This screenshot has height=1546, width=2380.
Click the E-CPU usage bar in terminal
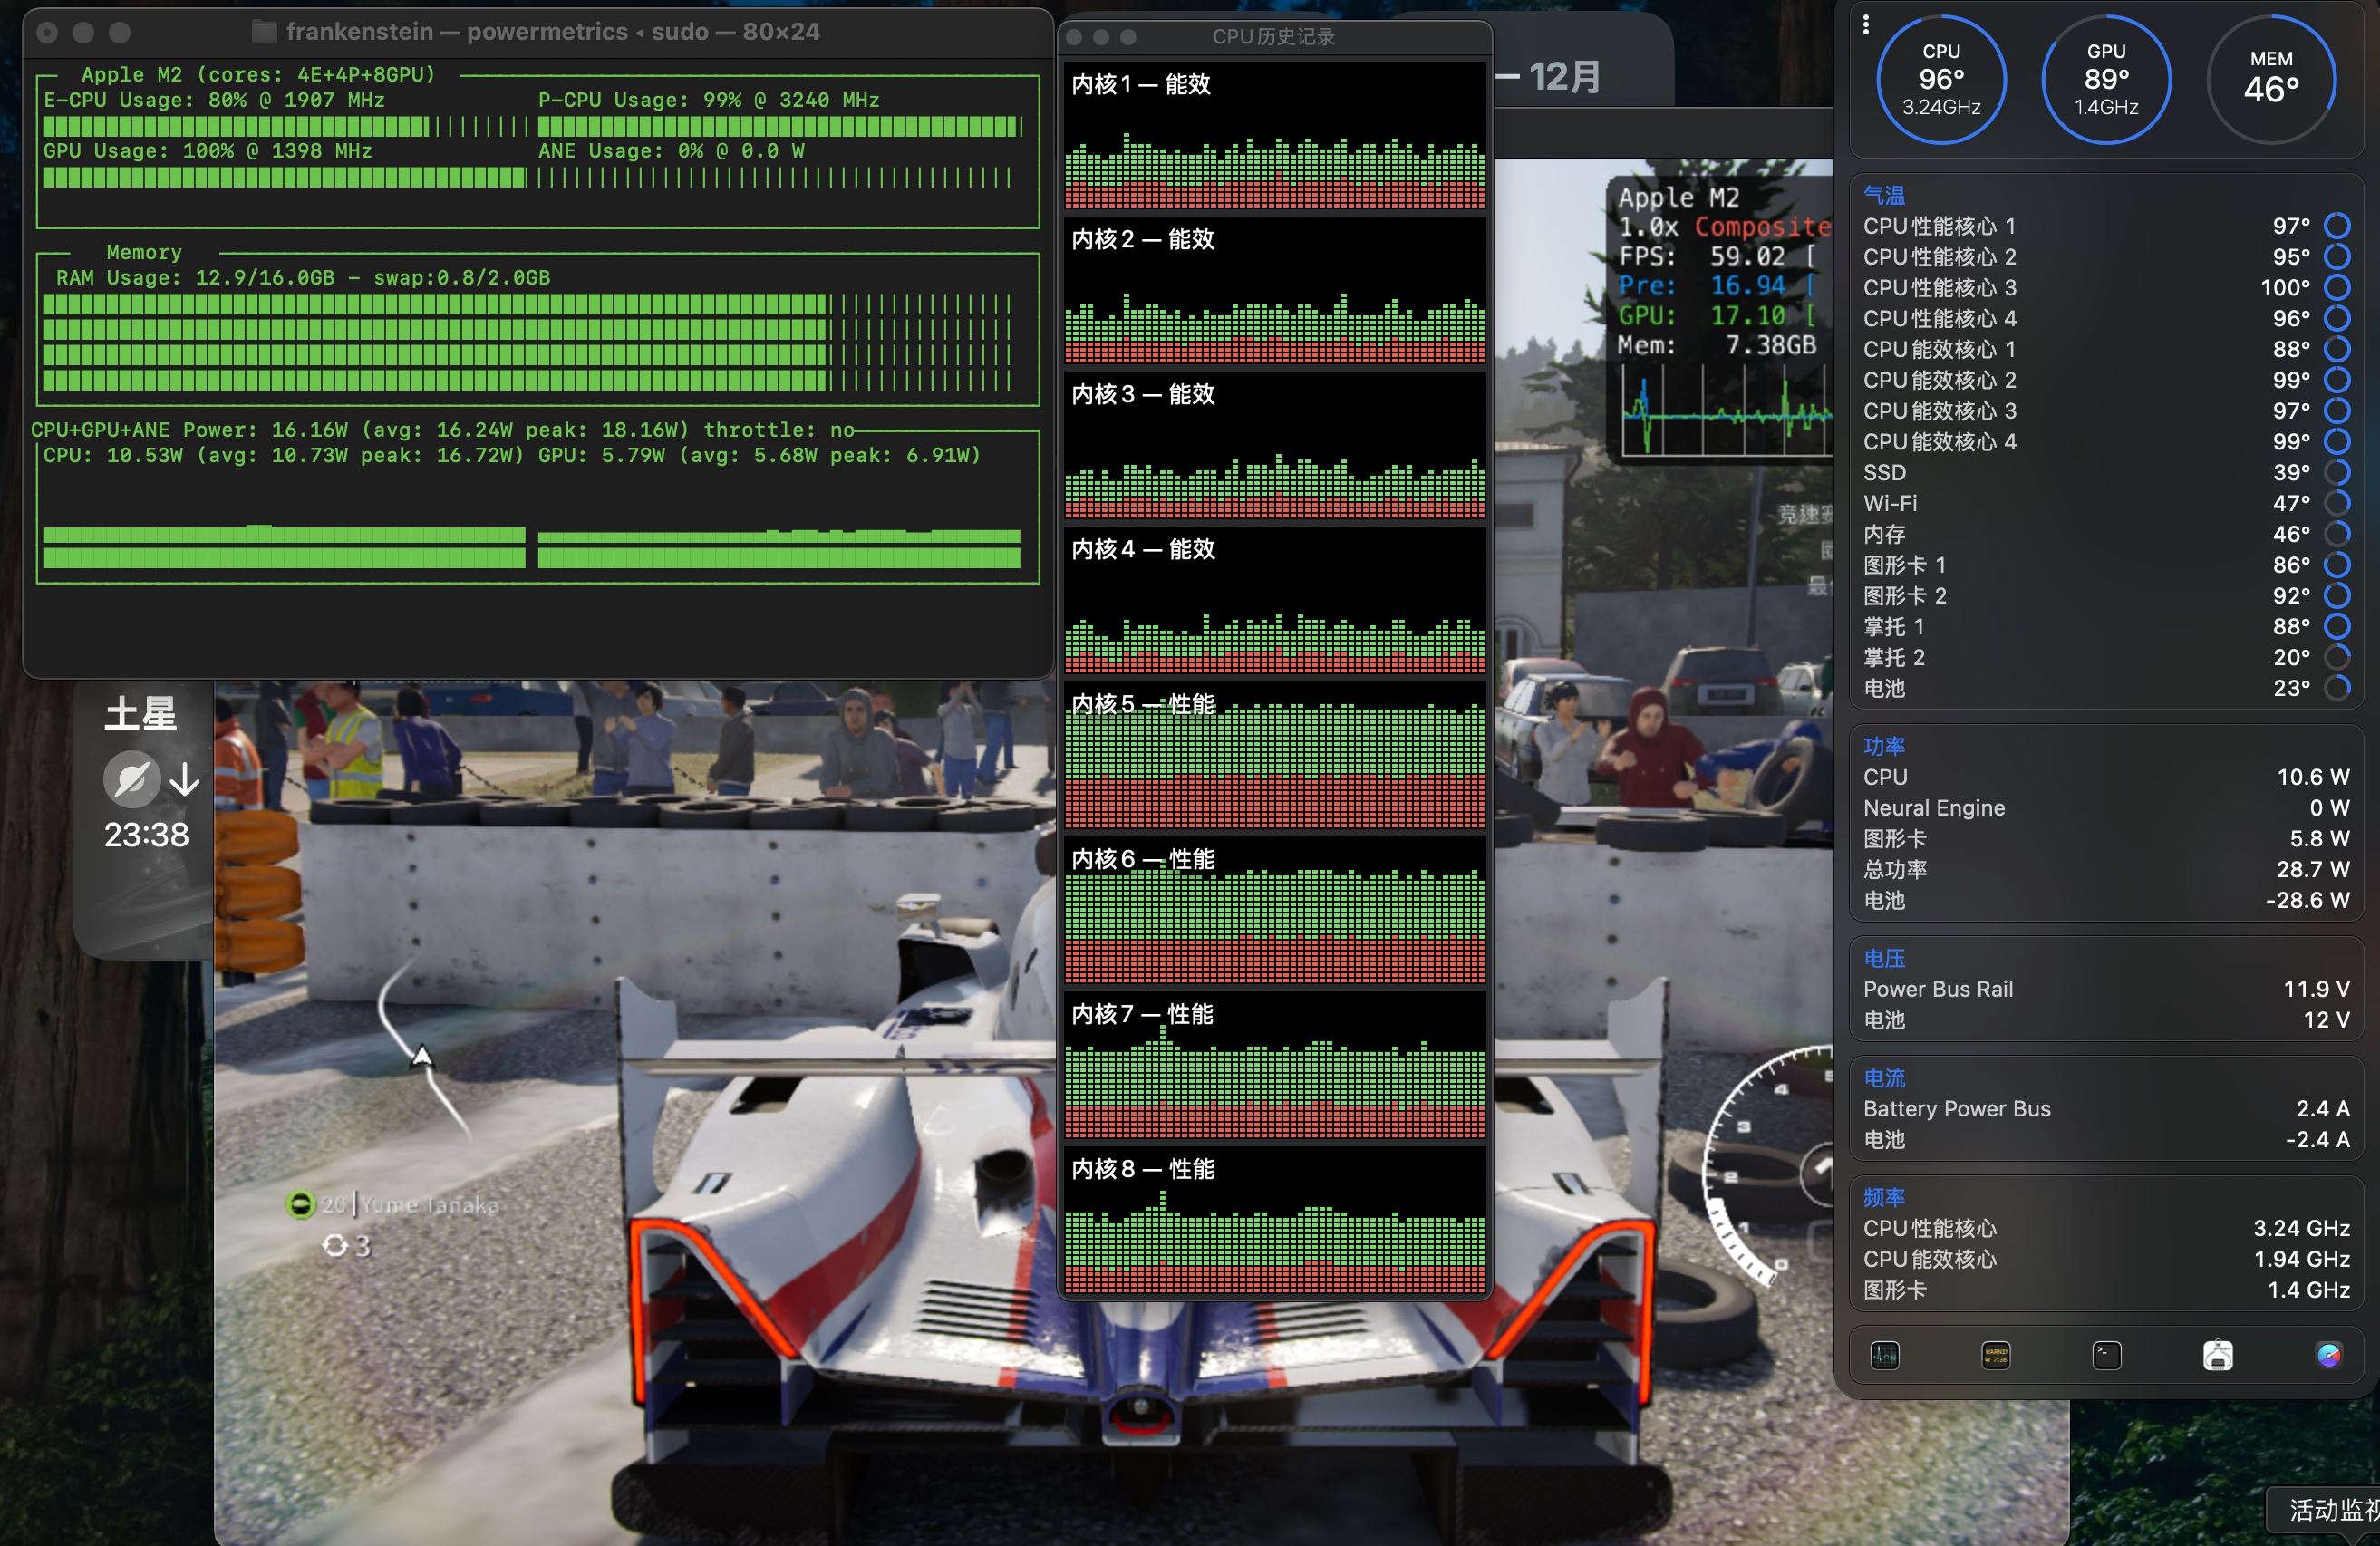click(x=286, y=126)
